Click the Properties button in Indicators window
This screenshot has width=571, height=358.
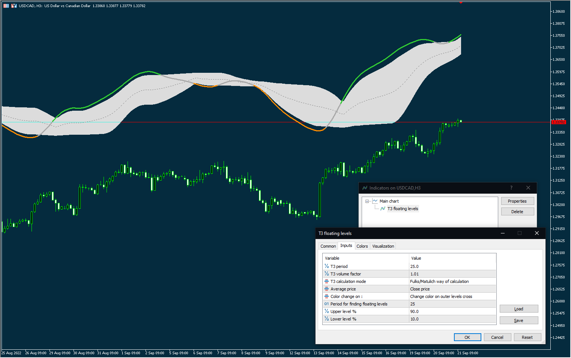pyautogui.click(x=517, y=201)
